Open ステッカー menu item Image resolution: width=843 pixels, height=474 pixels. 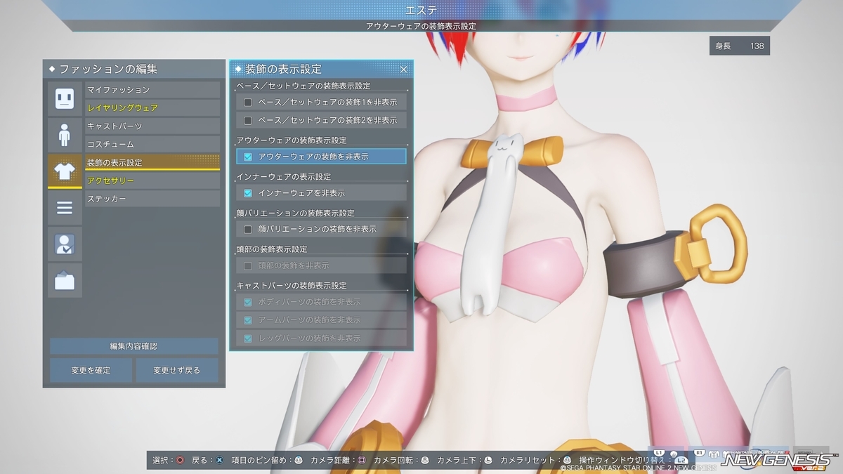(x=152, y=199)
